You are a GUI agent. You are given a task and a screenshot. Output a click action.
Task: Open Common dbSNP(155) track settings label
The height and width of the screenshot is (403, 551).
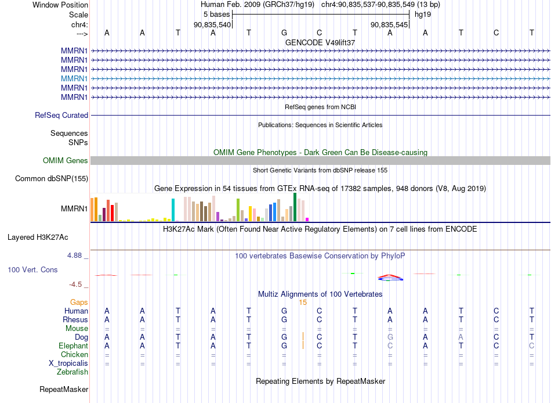52,178
